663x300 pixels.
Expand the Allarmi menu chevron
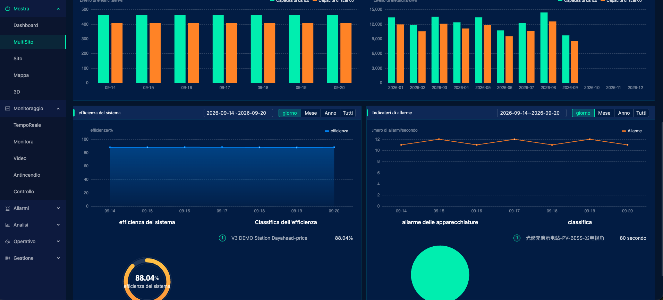(x=58, y=208)
